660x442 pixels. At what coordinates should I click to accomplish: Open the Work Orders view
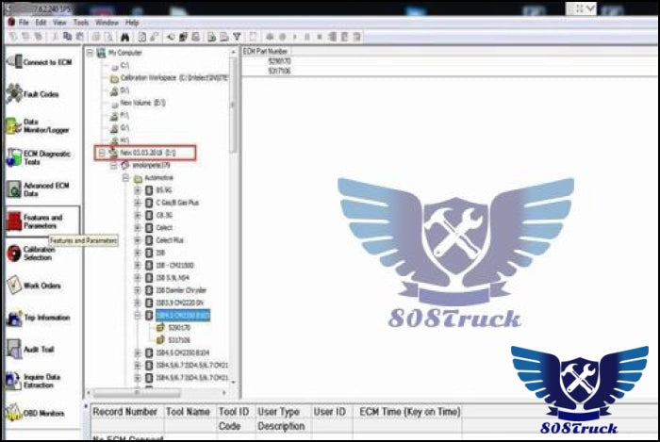point(42,286)
